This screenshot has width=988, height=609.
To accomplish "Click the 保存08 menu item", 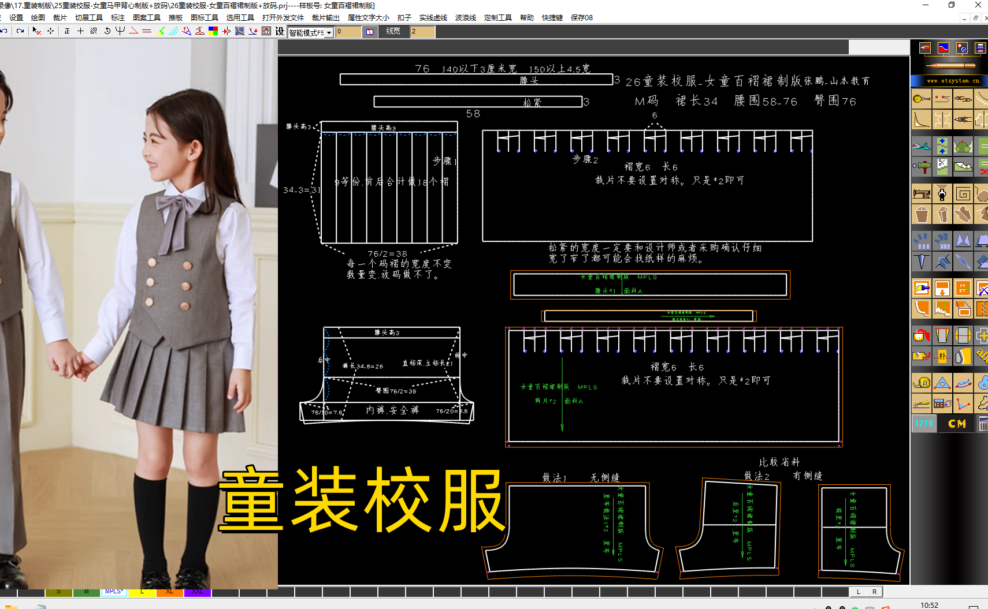I will [x=582, y=18].
